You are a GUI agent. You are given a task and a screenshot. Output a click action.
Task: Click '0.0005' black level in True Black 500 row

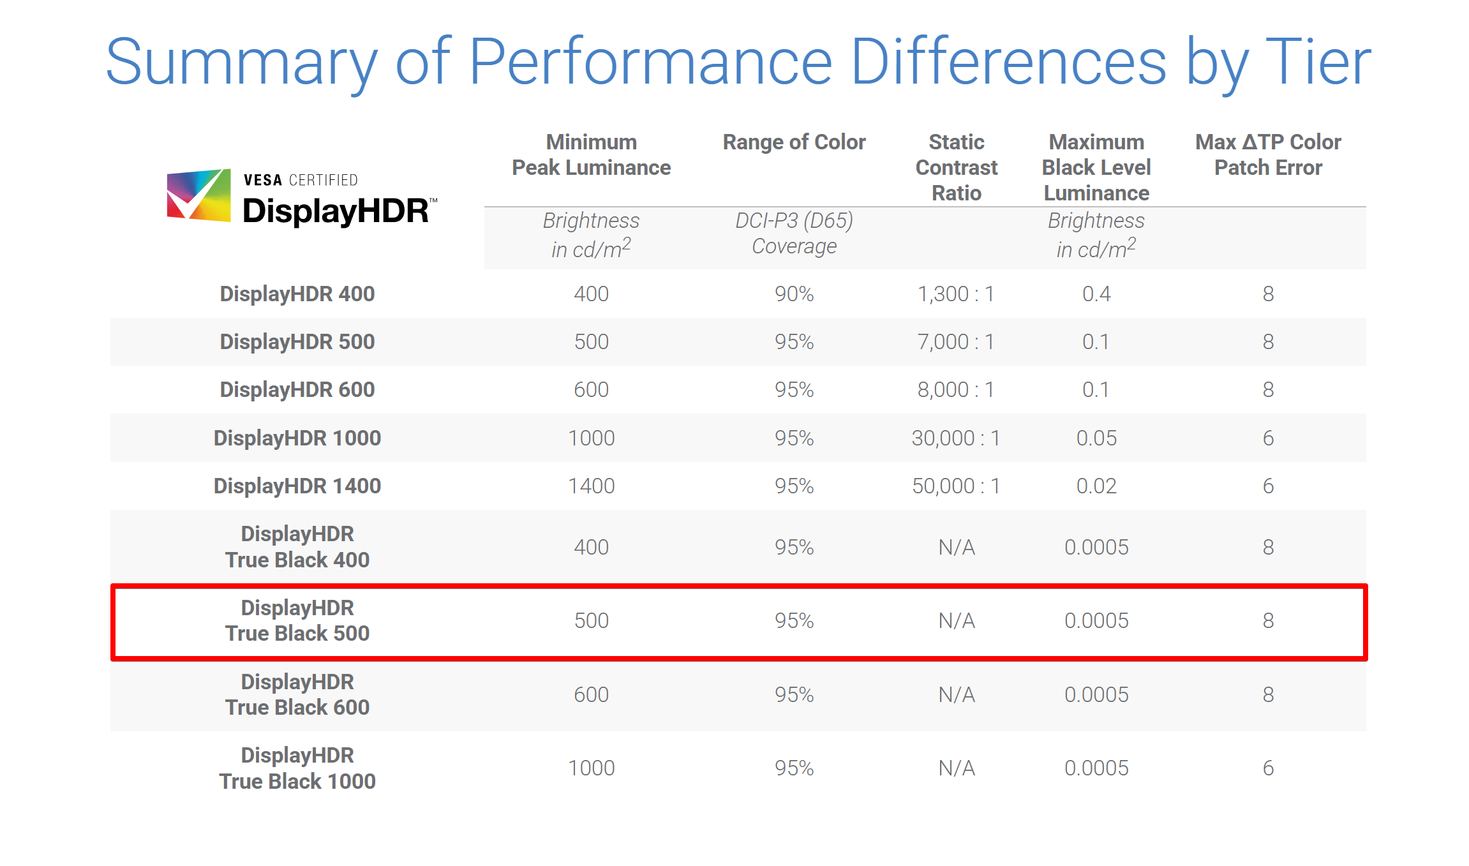coord(1096,621)
